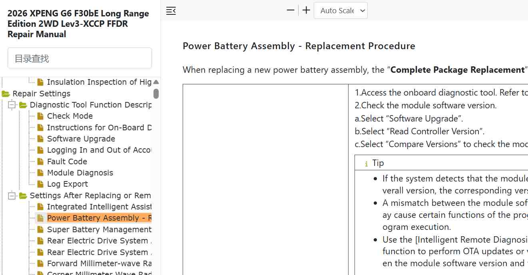Zoom out with the minus icon
This screenshot has height=275, width=528.
(x=291, y=10)
